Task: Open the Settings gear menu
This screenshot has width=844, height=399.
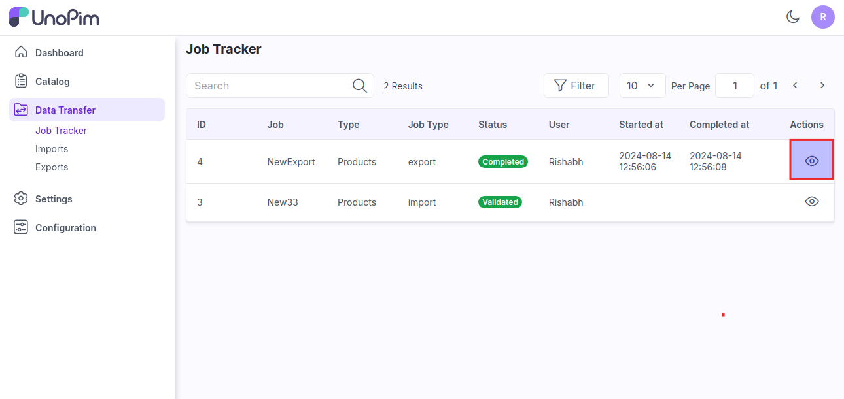Action: point(54,199)
